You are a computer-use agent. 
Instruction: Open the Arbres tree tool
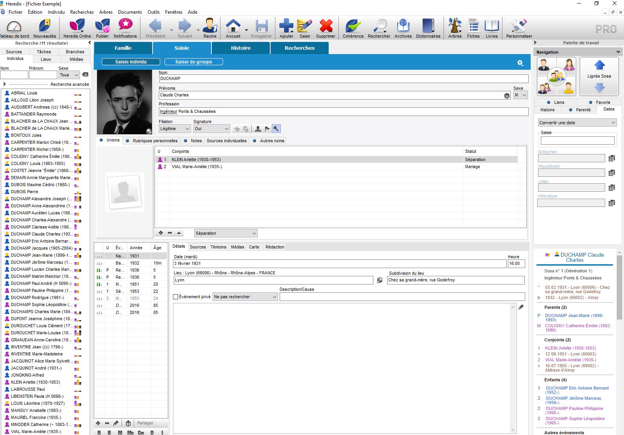point(455,29)
